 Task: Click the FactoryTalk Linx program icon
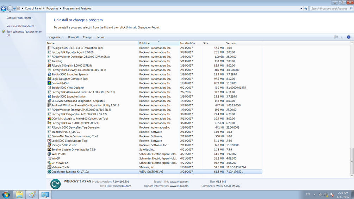[x=49, y=123]
